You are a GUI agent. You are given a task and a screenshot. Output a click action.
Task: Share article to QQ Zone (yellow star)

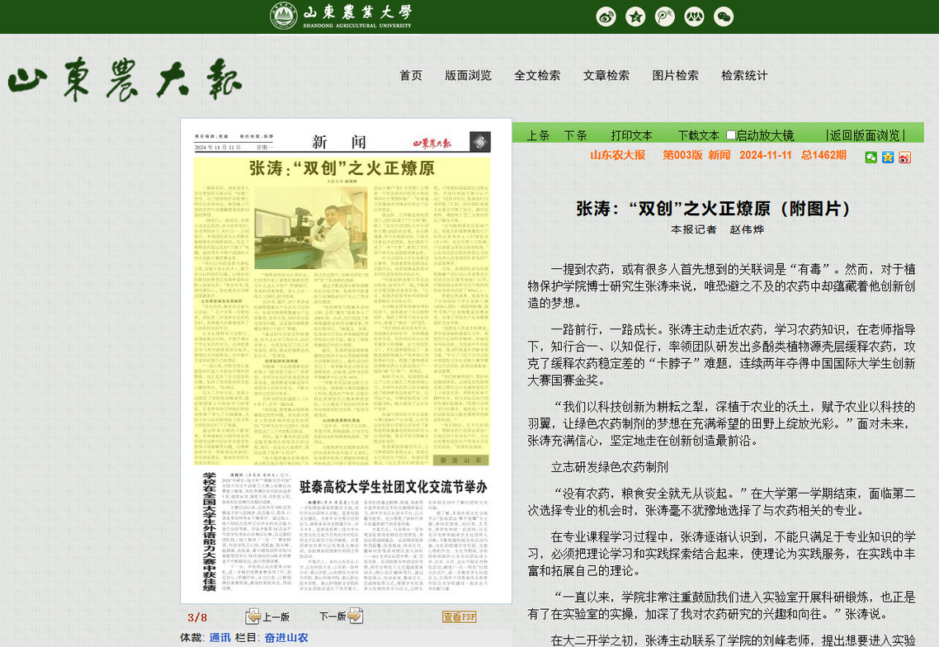[x=888, y=157]
